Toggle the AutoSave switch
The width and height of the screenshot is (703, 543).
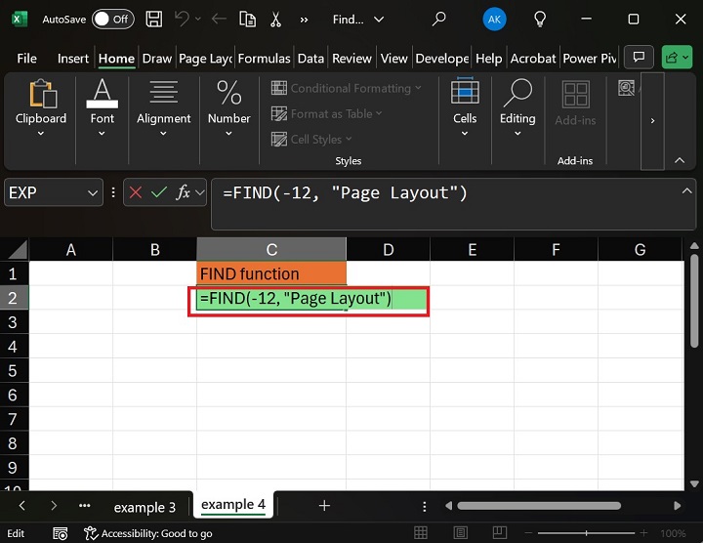point(112,19)
